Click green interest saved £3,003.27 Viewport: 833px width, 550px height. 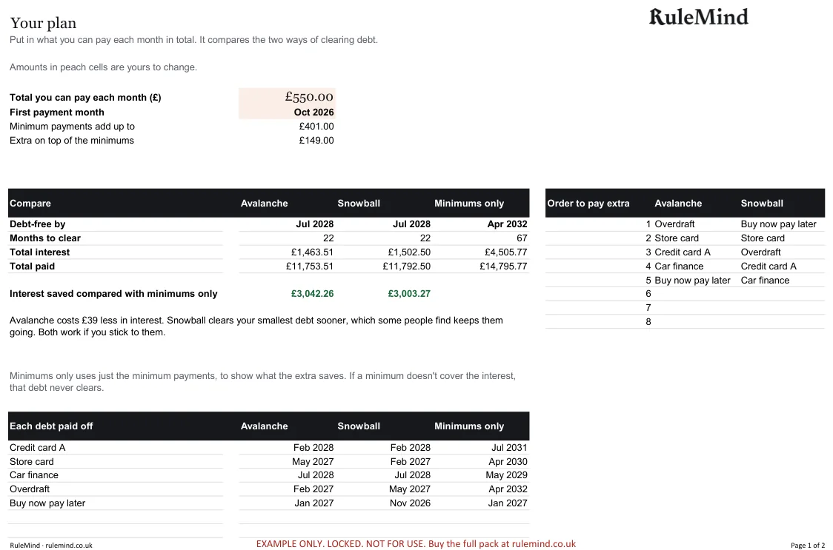click(x=409, y=294)
